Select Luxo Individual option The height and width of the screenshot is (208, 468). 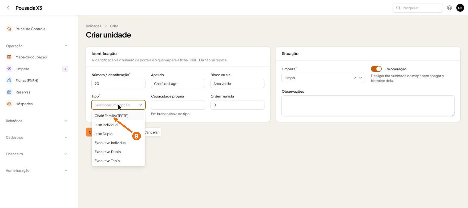(x=118, y=125)
